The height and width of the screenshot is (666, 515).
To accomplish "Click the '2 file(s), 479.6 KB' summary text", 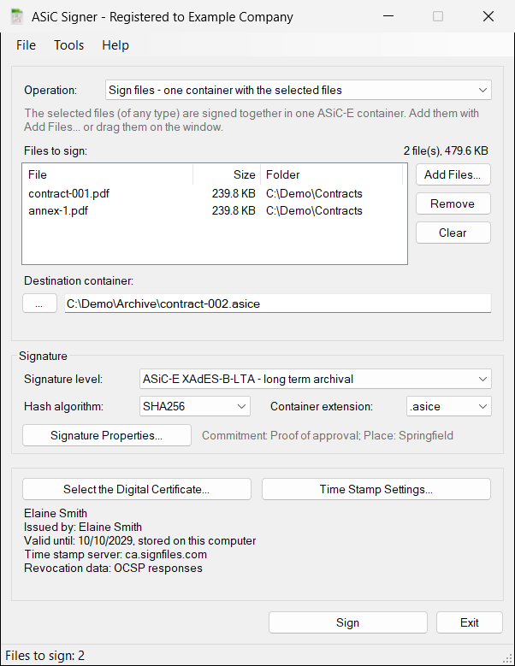I will click(x=446, y=150).
